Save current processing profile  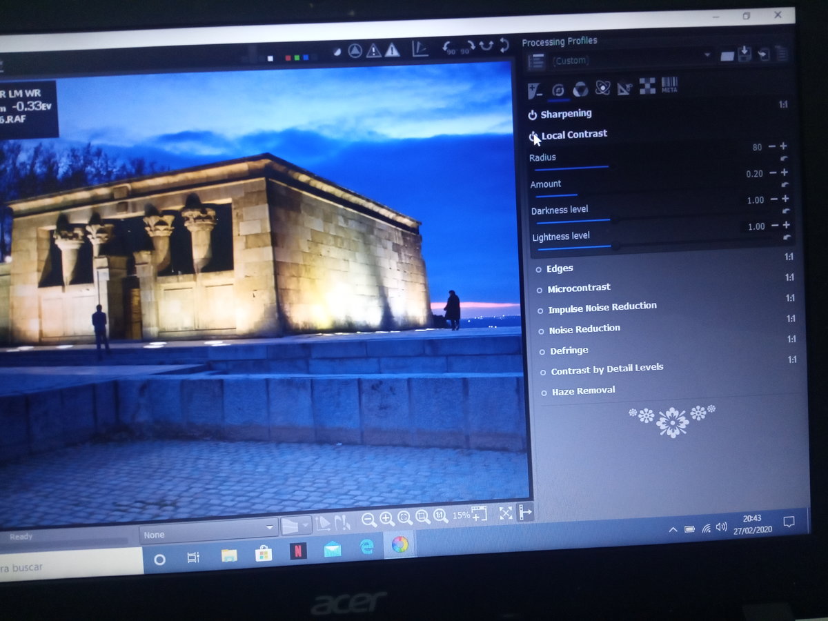pos(744,53)
